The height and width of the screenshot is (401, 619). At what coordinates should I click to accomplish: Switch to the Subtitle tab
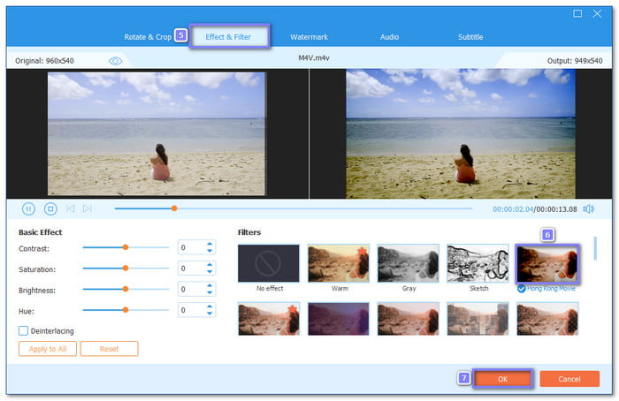470,37
